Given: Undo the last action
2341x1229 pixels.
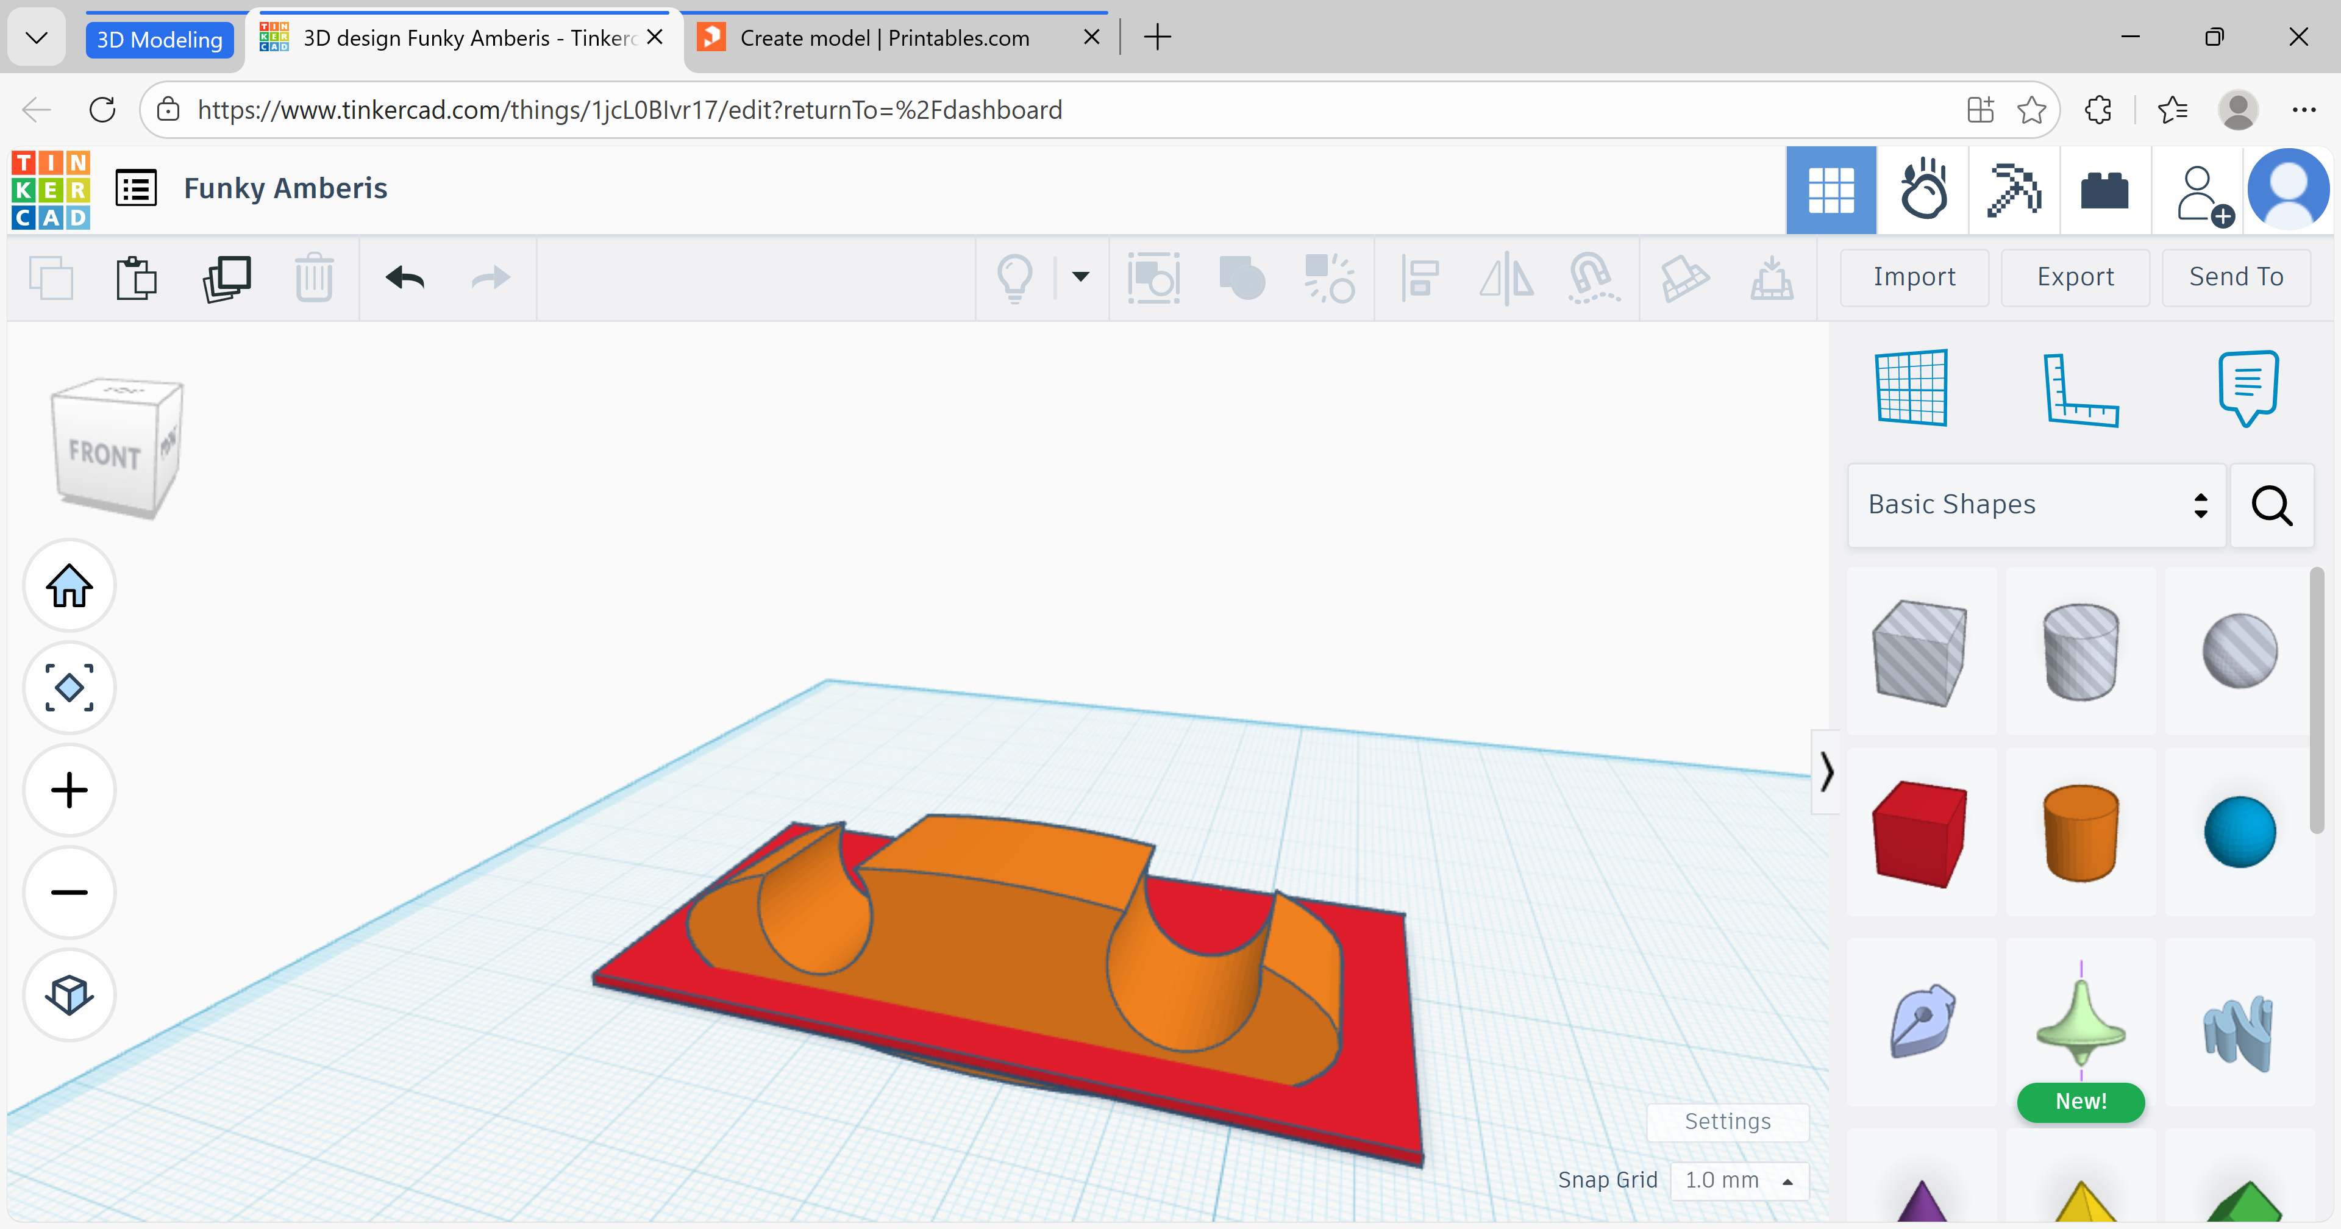Looking at the screenshot, I should point(404,277).
